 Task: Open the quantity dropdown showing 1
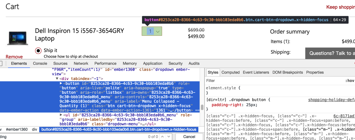tap(152, 31)
